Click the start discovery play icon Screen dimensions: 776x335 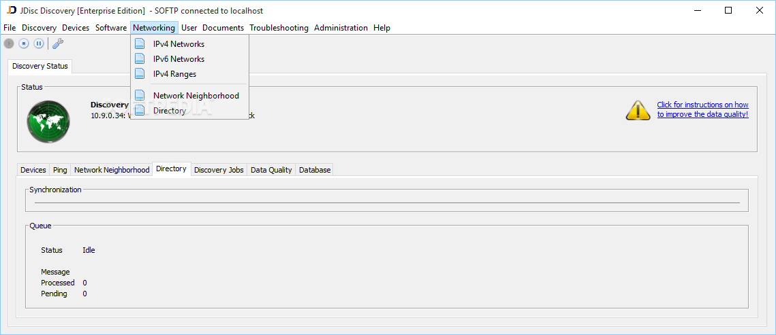tap(9, 43)
